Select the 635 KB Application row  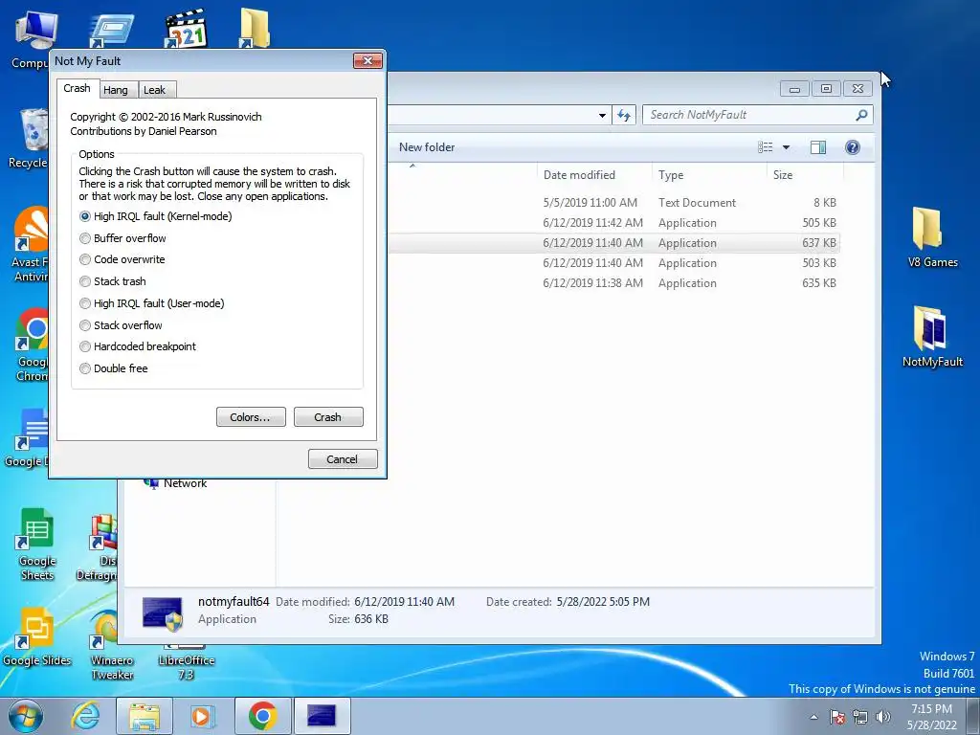pyautogui.click(x=612, y=282)
